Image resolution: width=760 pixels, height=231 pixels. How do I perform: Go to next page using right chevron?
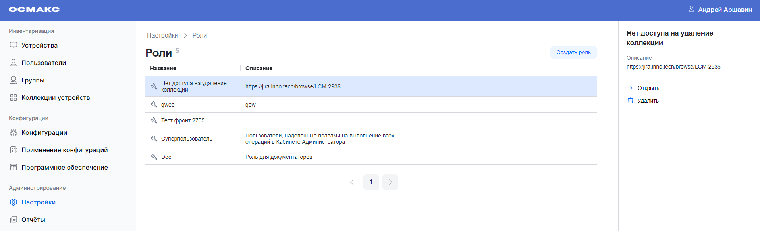pyautogui.click(x=390, y=182)
